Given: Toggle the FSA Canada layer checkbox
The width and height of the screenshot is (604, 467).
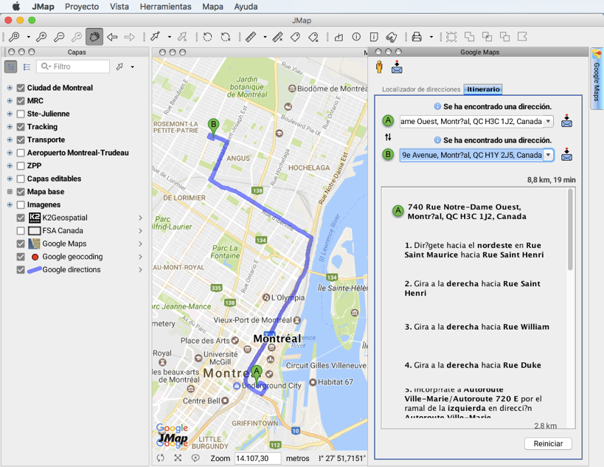Looking at the screenshot, I should 21,231.
